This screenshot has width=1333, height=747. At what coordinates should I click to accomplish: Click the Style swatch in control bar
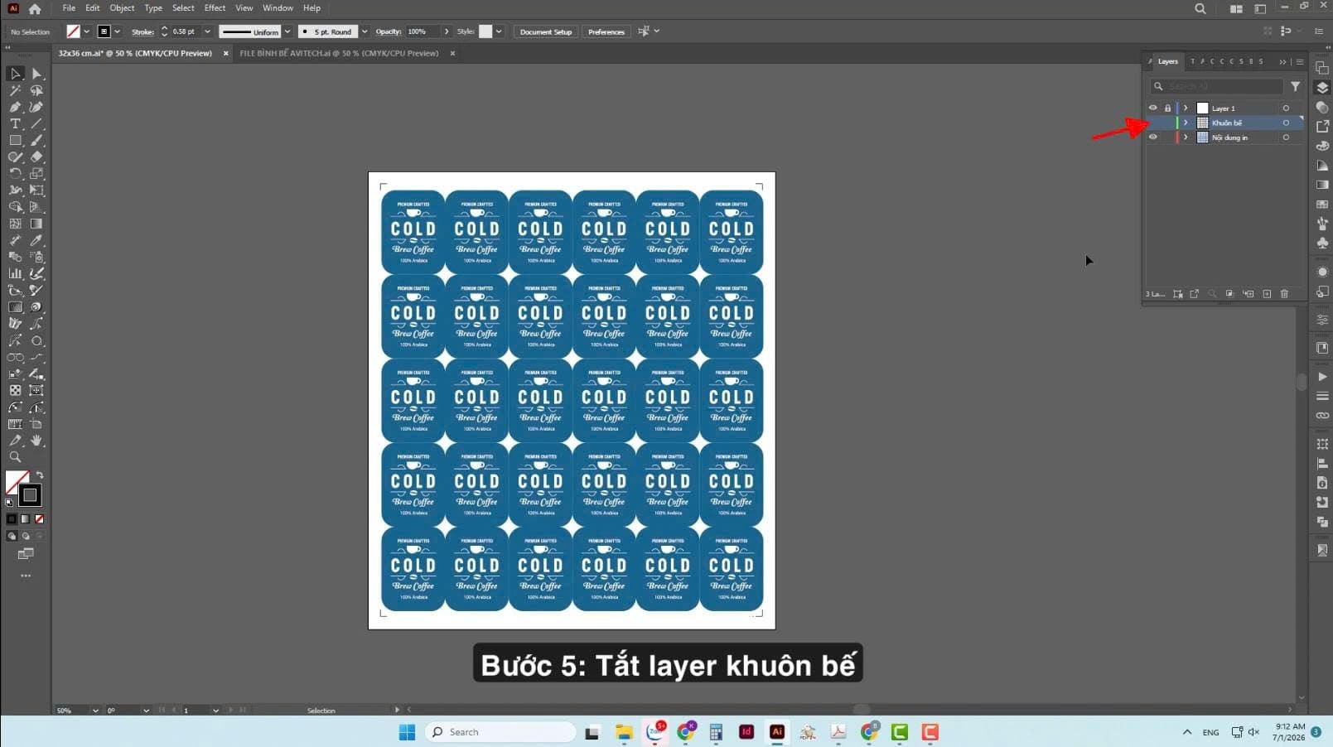click(485, 31)
